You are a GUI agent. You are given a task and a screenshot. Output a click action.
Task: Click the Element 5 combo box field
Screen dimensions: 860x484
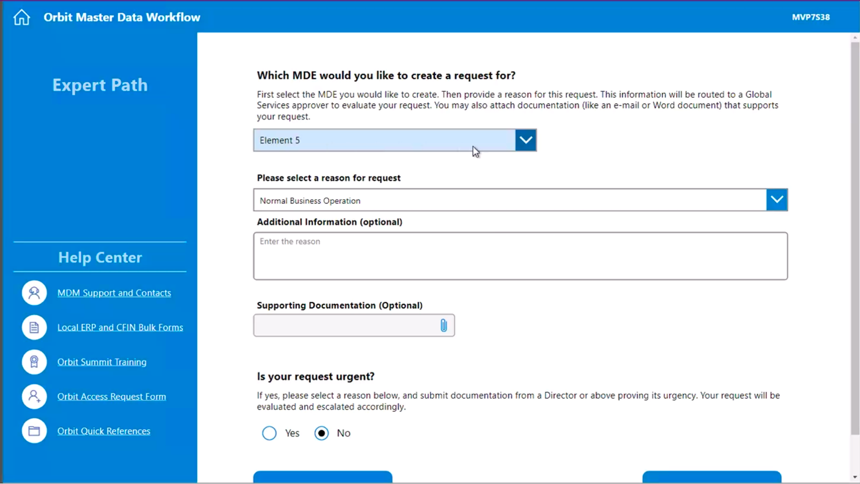tap(384, 140)
